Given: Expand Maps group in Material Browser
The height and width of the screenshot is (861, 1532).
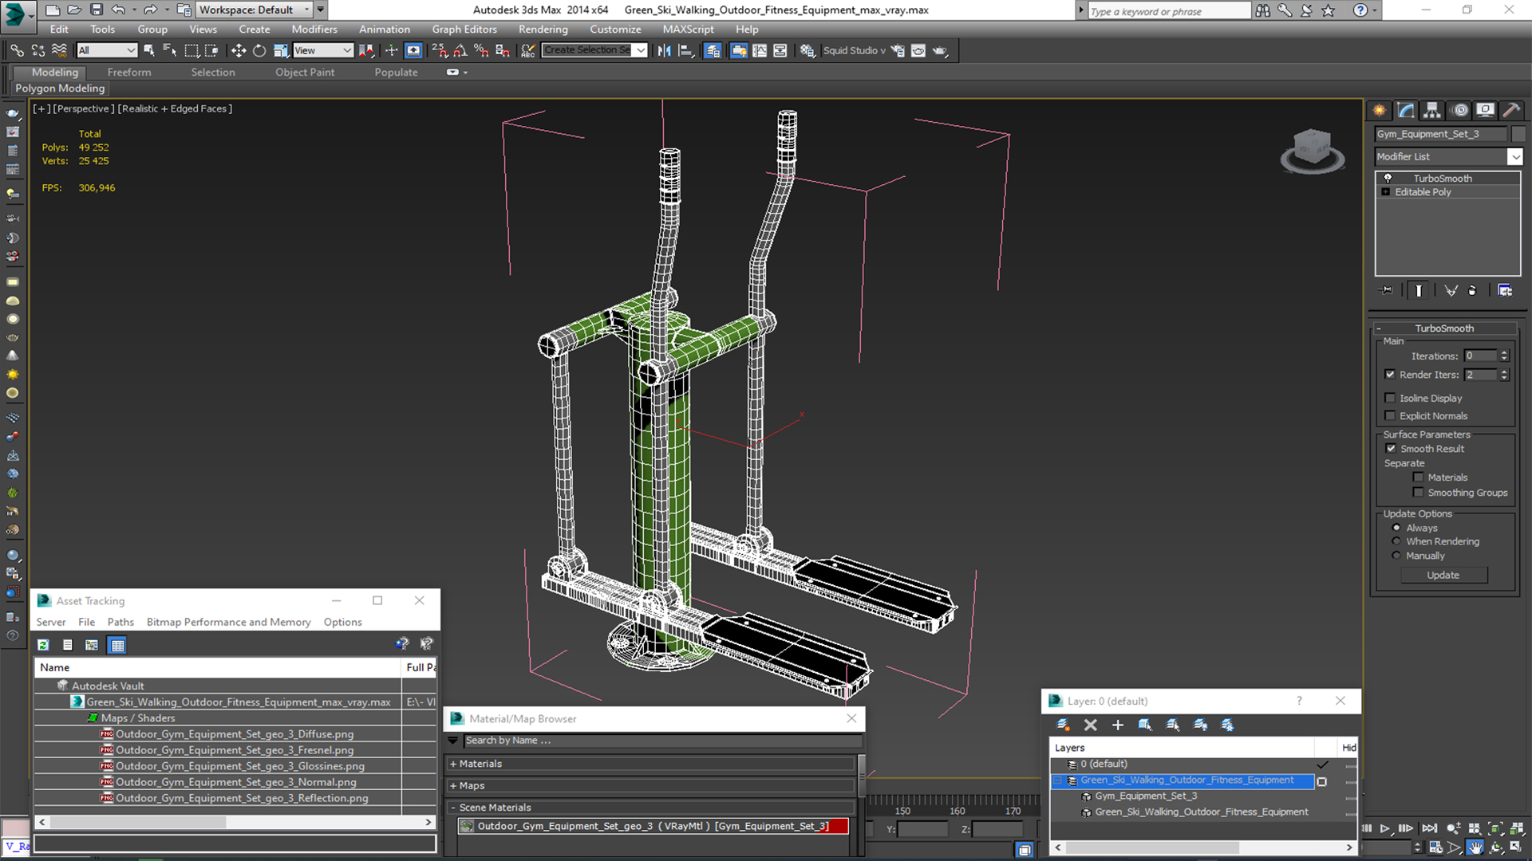Looking at the screenshot, I should 453,786.
